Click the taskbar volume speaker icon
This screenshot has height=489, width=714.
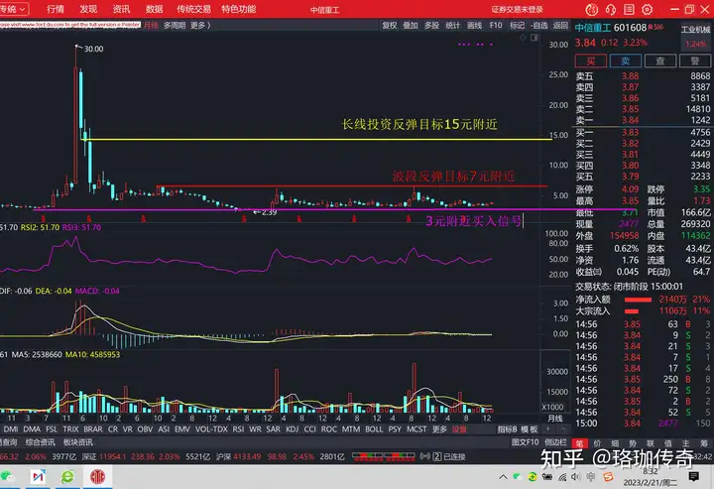(576, 477)
